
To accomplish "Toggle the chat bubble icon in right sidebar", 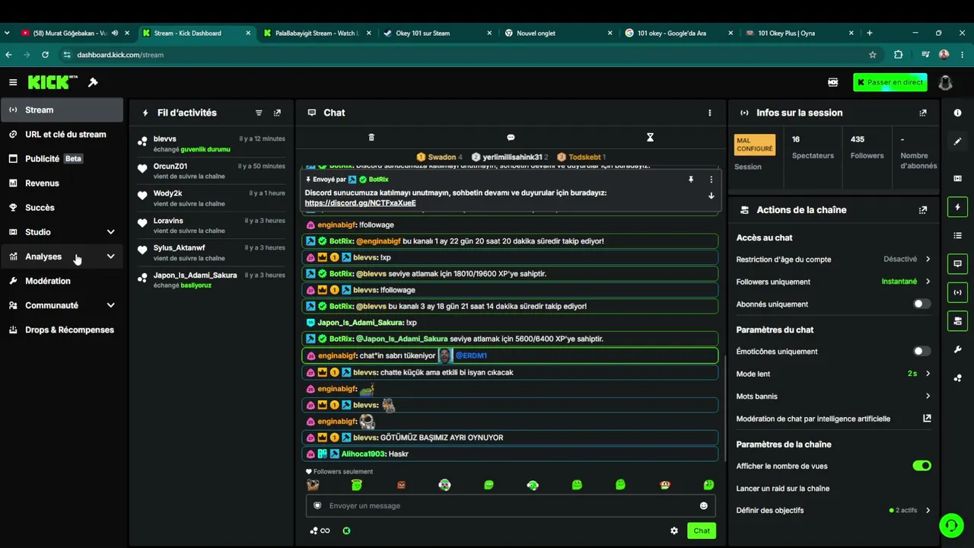I will pyautogui.click(x=957, y=264).
